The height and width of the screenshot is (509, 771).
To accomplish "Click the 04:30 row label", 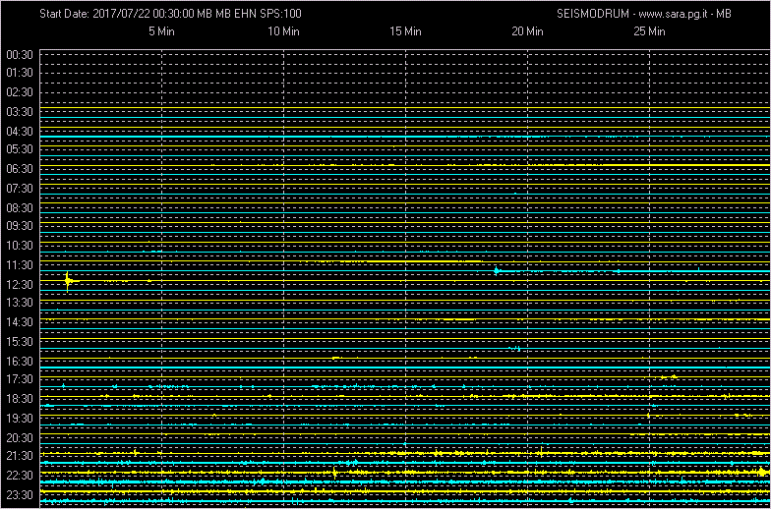I will tap(21, 131).
